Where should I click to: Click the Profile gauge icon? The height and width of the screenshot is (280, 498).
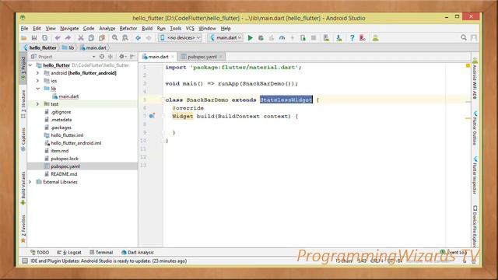(282, 38)
